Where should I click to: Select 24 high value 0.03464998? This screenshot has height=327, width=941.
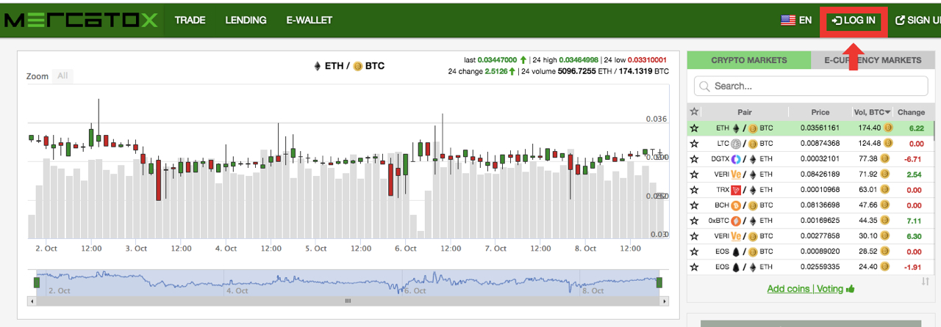point(579,59)
